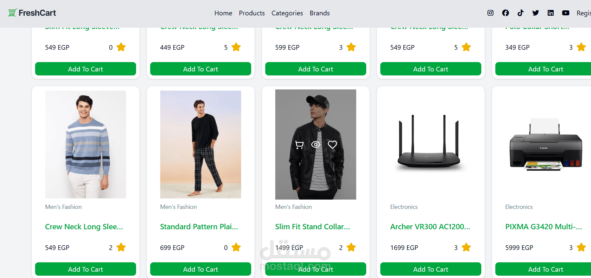Open the Products menu item

(x=252, y=13)
